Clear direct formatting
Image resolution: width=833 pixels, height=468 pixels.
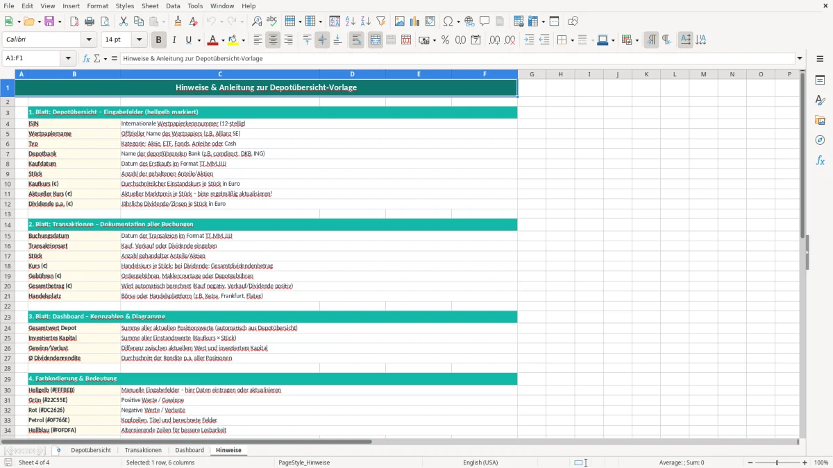[x=193, y=21]
